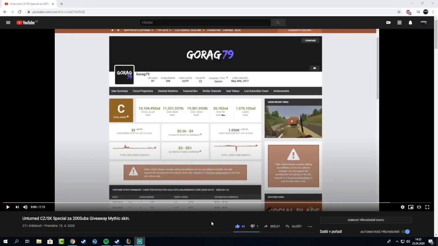Open the volume control in tray
The height and width of the screenshot is (246, 438).
[x=408, y=242]
